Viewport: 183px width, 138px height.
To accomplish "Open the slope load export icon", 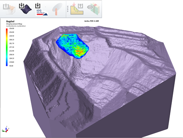I will 77,9.
